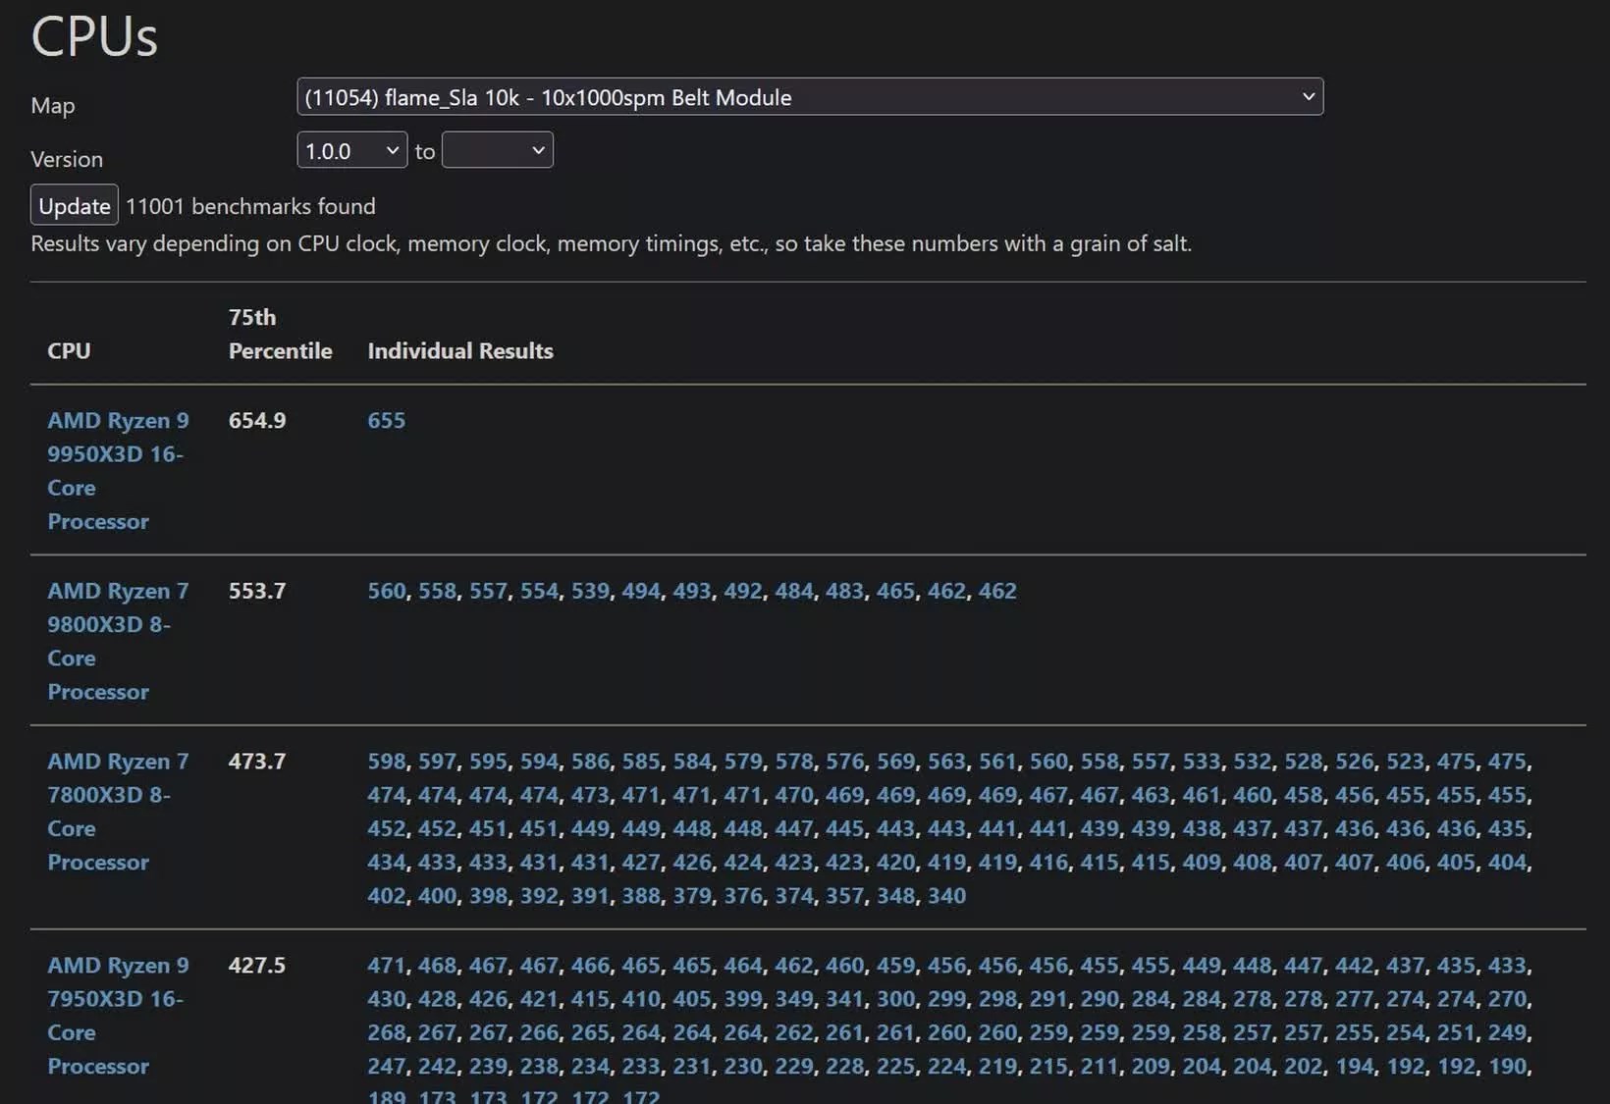Screen dimensions: 1610x1104
Task: Open the starting Version dropdown showing 1.0.0
Action: [351, 150]
